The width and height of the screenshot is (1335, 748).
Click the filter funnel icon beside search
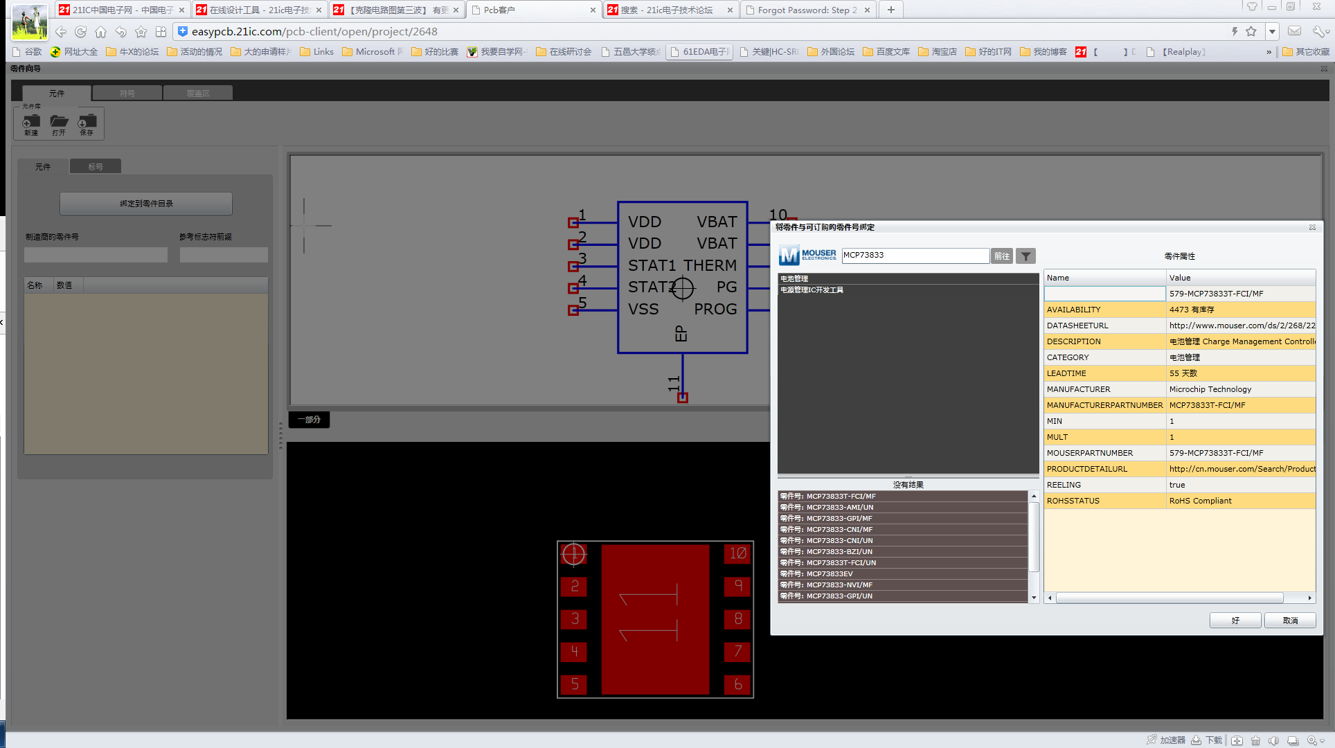pyautogui.click(x=1025, y=256)
